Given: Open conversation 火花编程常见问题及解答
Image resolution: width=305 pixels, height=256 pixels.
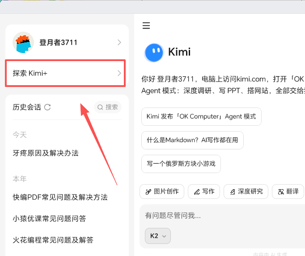Looking at the screenshot, I should pyautogui.click(x=53, y=240).
